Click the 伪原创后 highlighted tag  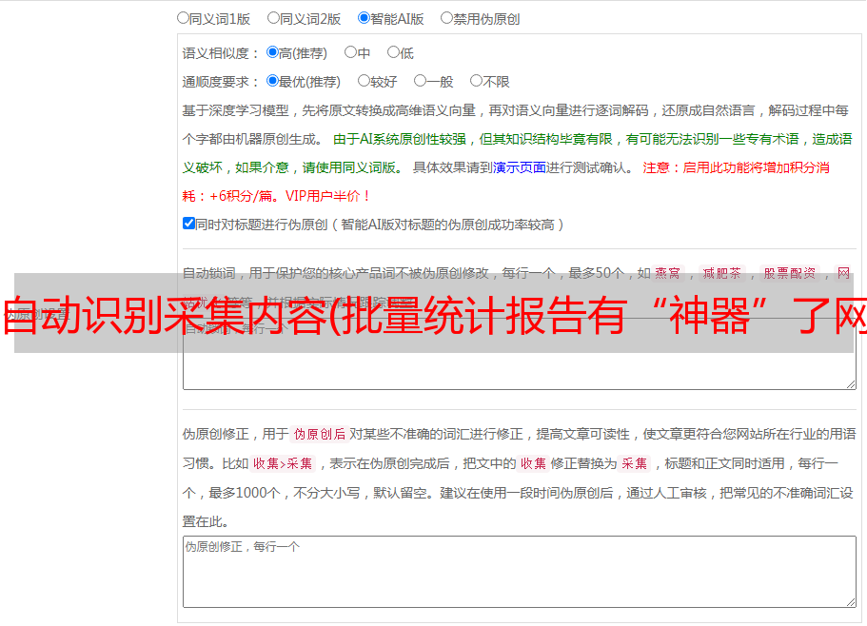[320, 434]
